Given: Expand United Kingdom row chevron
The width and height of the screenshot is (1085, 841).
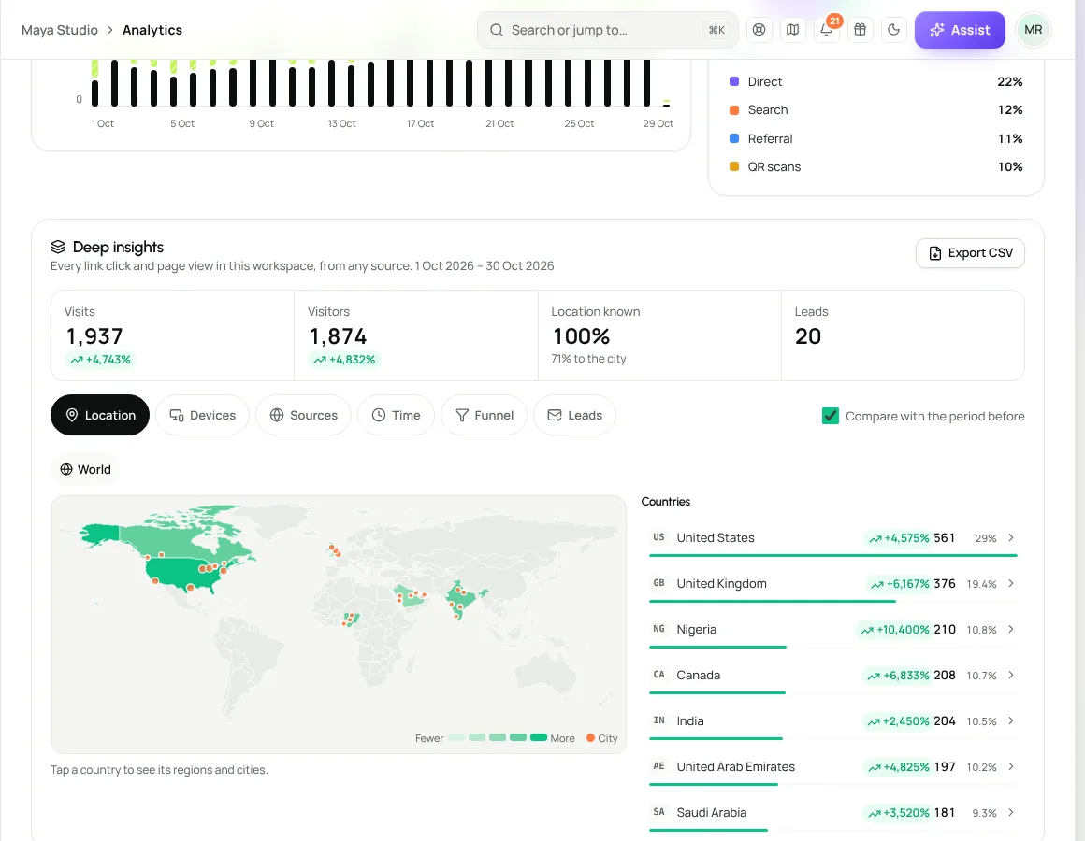Looking at the screenshot, I should [x=1011, y=583].
